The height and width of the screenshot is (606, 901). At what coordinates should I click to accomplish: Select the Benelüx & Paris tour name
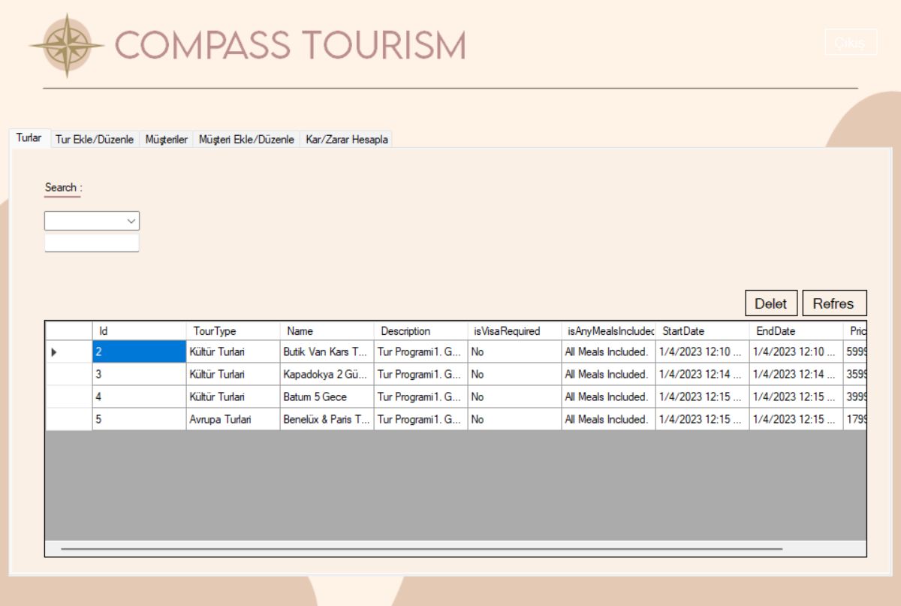(327, 419)
